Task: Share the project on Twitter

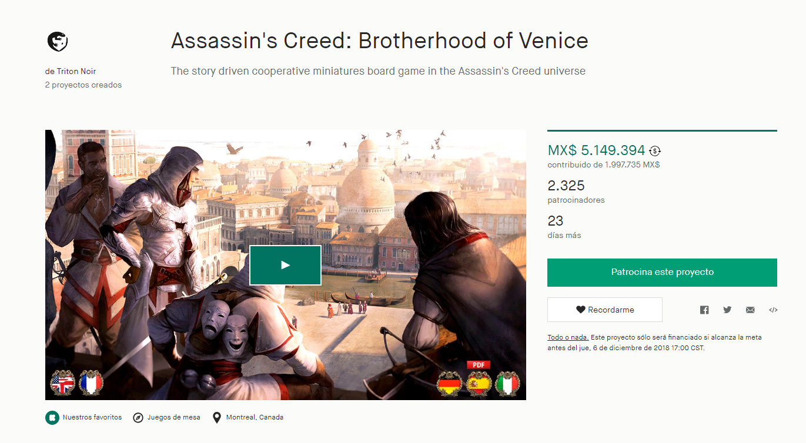Action: point(727,310)
